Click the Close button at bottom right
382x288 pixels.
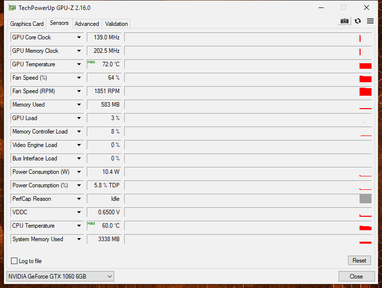click(x=357, y=277)
